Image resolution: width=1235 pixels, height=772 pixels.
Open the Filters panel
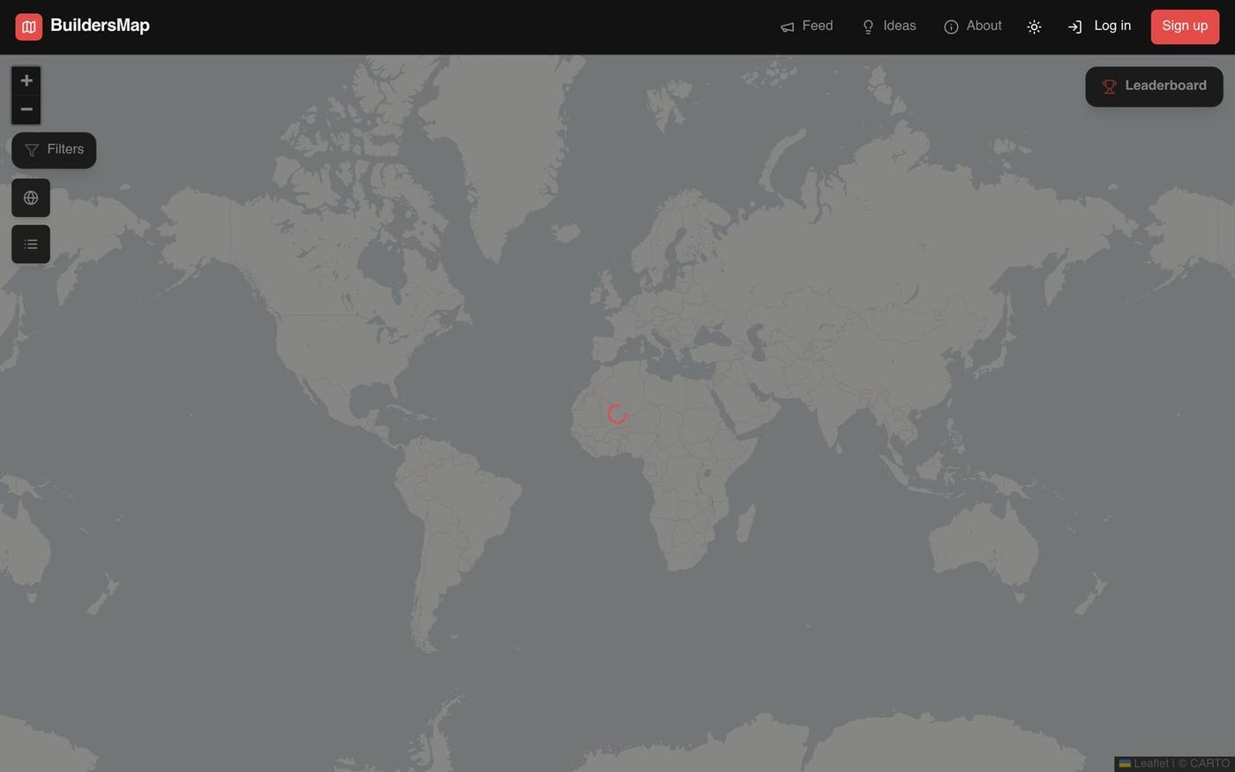[54, 150]
